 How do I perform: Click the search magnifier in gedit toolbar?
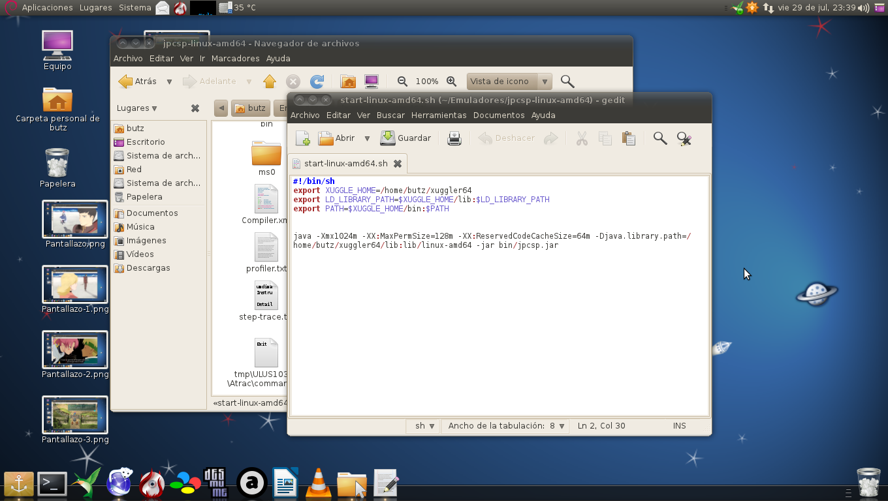coord(660,138)
